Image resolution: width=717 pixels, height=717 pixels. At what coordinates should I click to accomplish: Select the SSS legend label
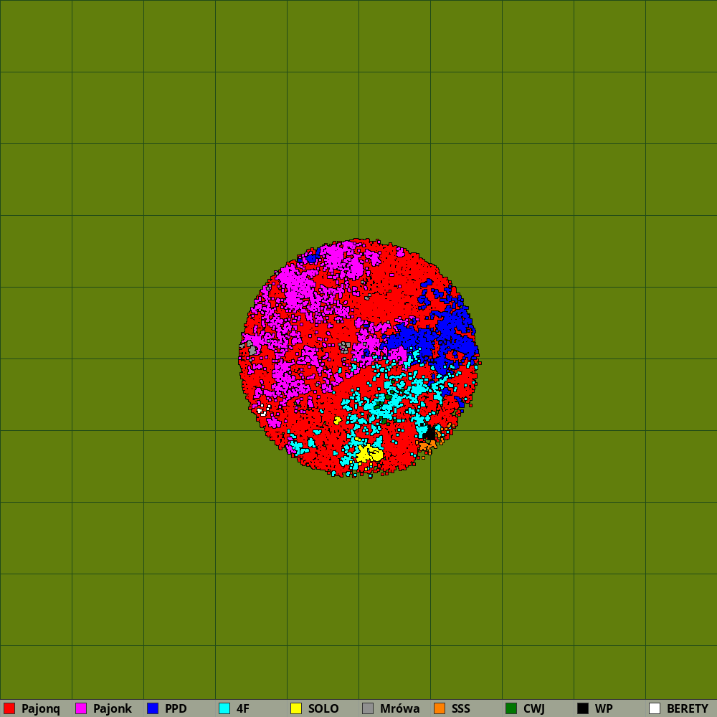coord(461,709)
